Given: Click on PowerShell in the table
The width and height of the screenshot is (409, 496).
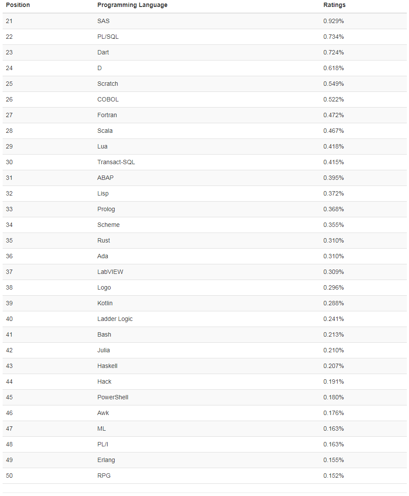Looking at the screenshot, I should 112,397.
